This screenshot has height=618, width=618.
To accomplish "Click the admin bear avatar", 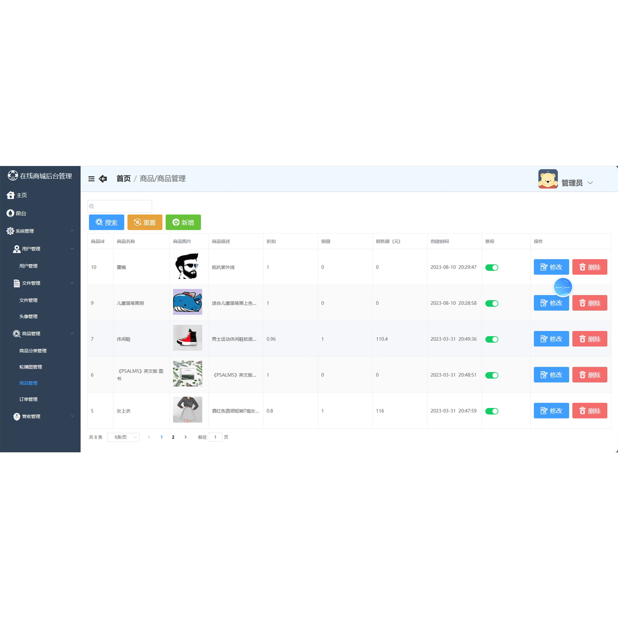I will point(548,179).
